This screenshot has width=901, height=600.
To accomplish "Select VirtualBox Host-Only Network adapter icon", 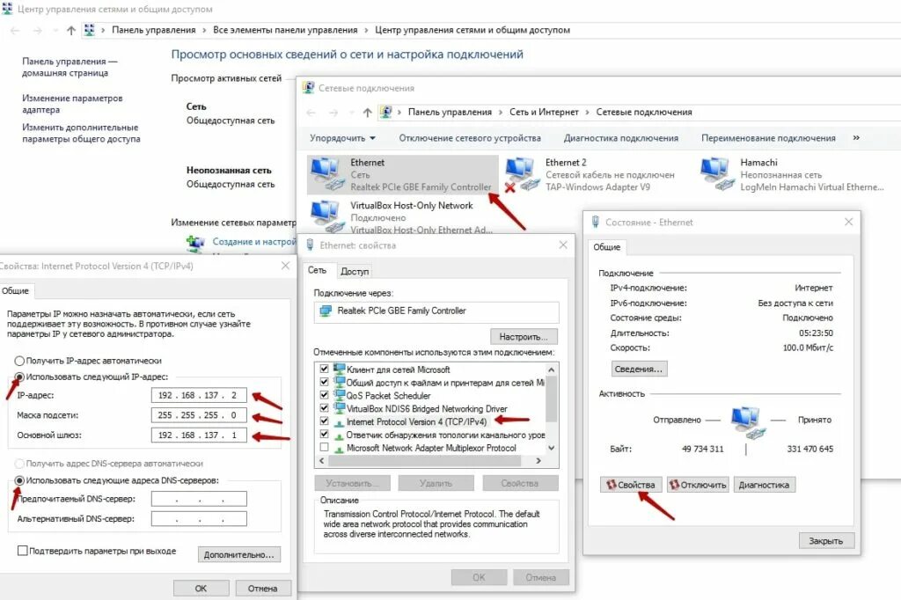I will pyautogui.click(x=327, y=216).
